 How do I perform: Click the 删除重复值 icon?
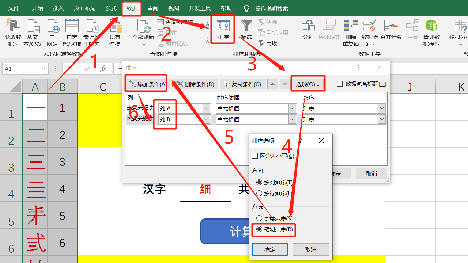[351, 26]
